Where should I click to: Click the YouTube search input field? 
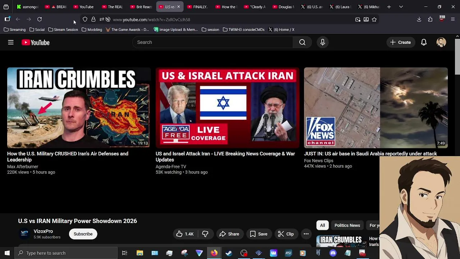[213, 42]
